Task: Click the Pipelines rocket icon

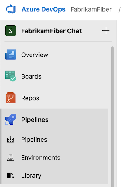Action: pos(10,120)
